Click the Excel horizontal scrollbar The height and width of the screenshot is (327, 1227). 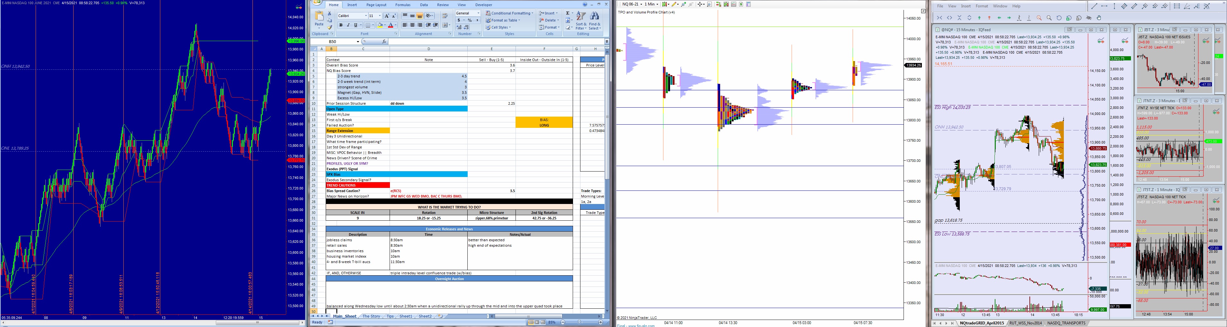pyautogui.click(x=529, y=316)
